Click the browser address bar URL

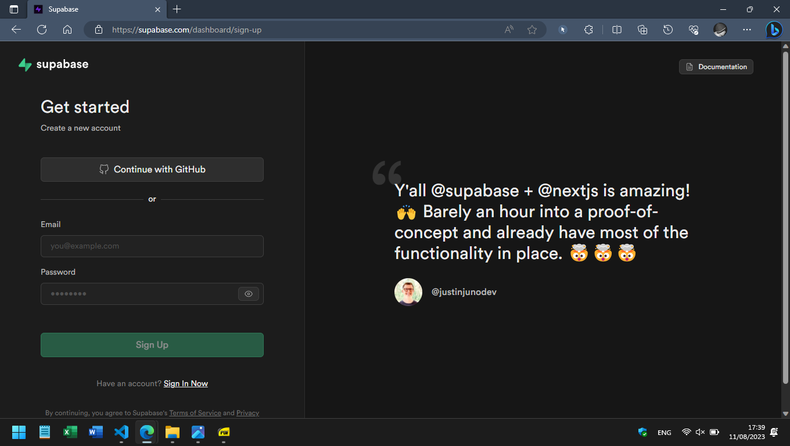pos(187,30)
